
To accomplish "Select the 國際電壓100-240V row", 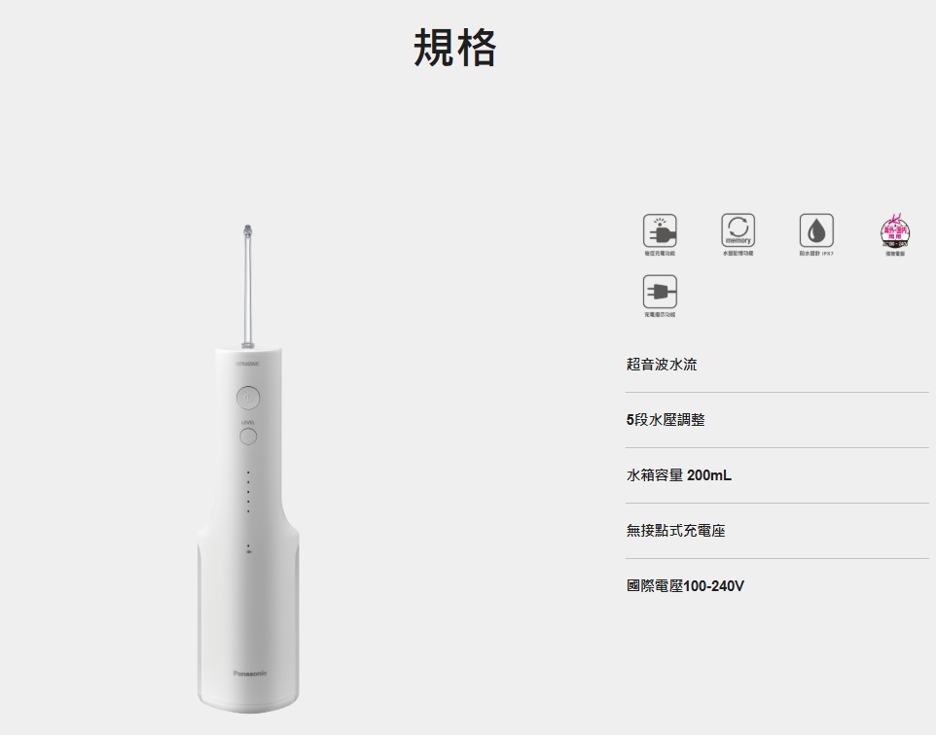I will (776, 586).
